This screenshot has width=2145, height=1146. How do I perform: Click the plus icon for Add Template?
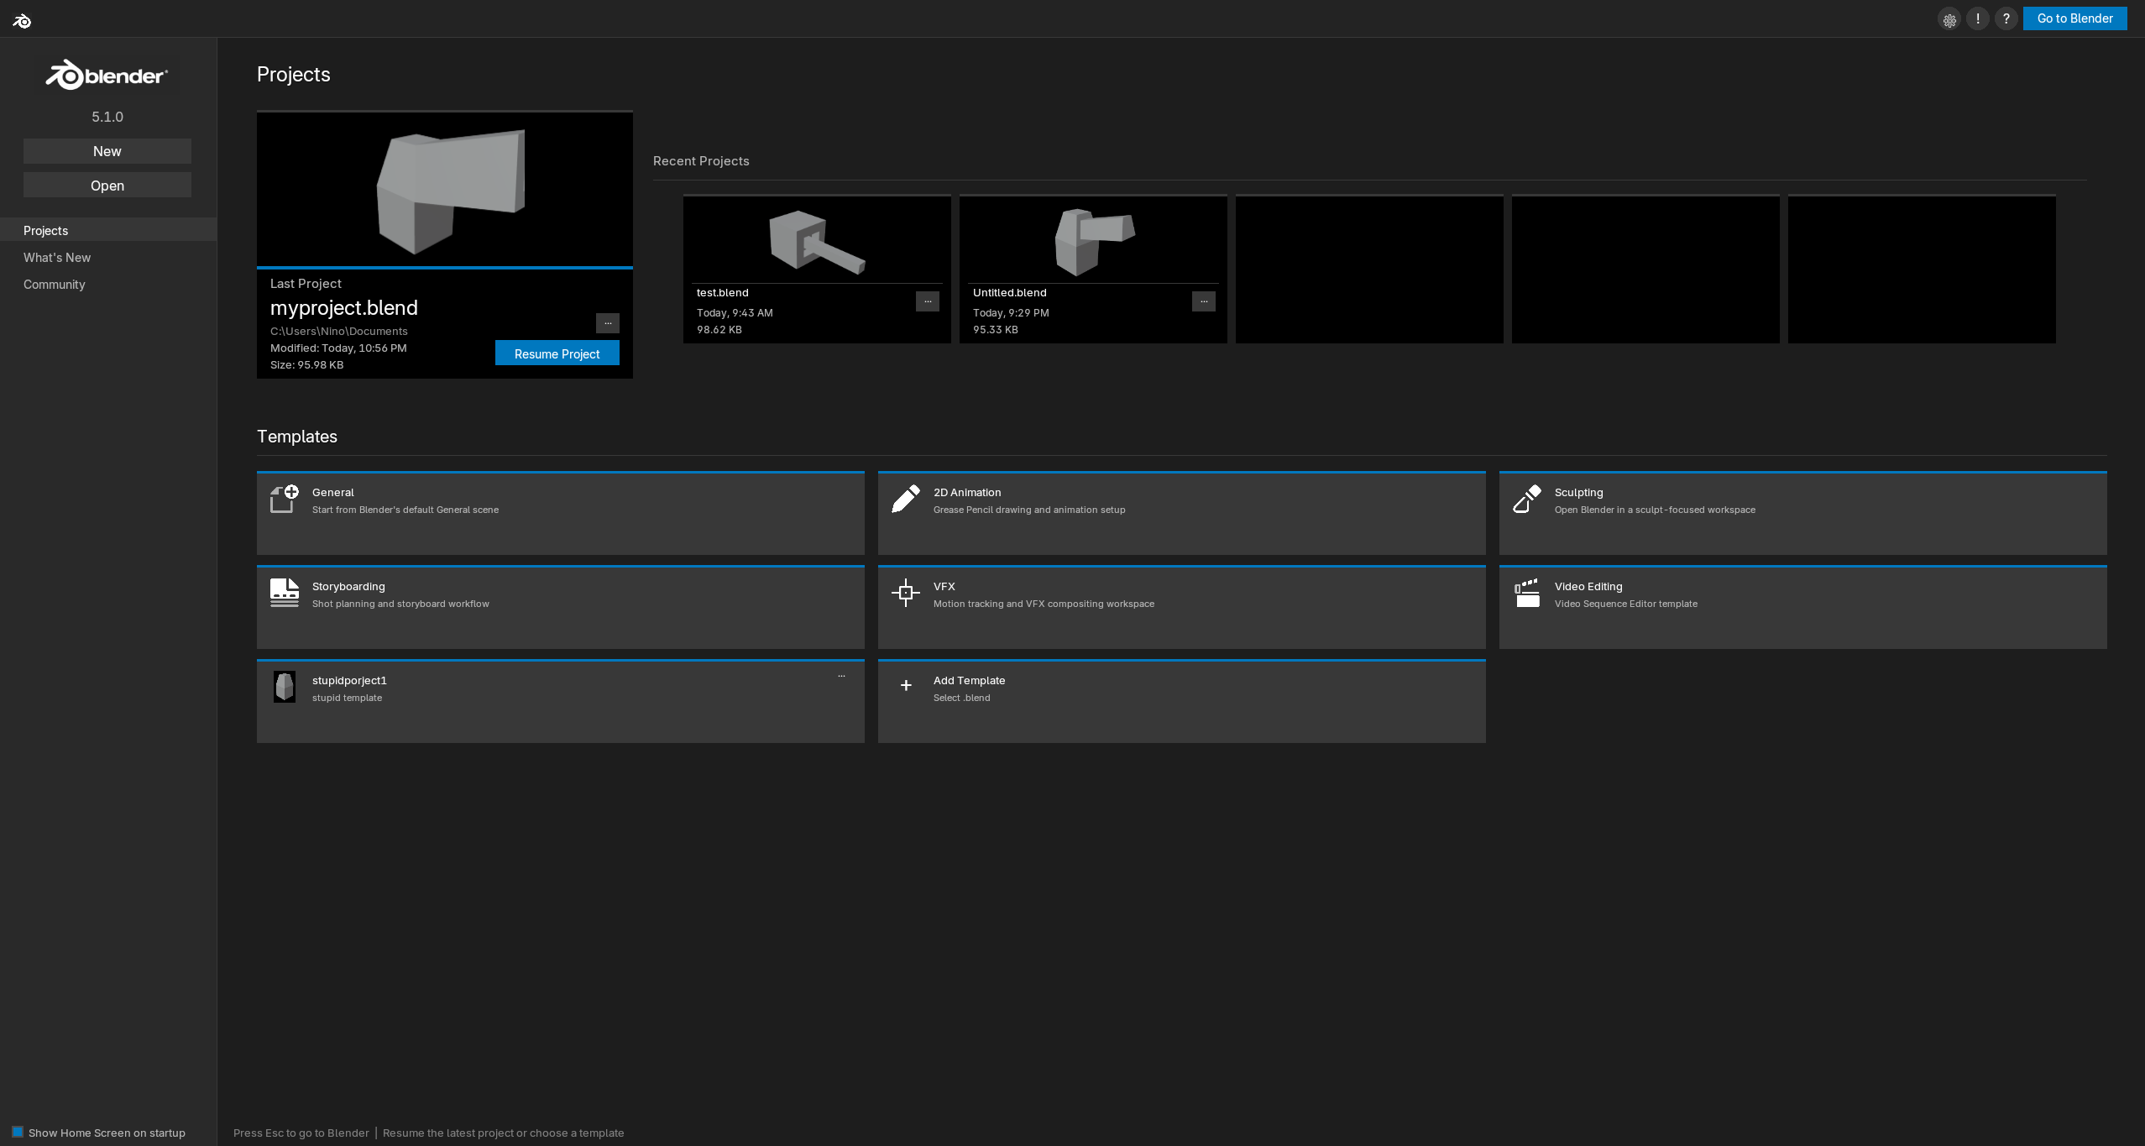click(906, 686)
